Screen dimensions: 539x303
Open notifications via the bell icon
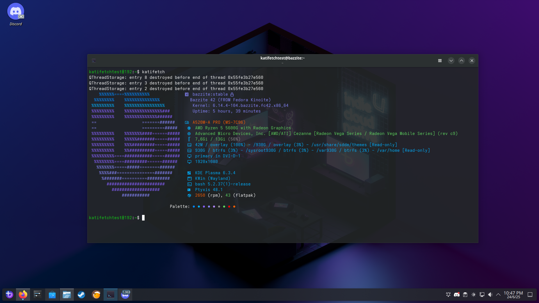click(x=448, y=295)
